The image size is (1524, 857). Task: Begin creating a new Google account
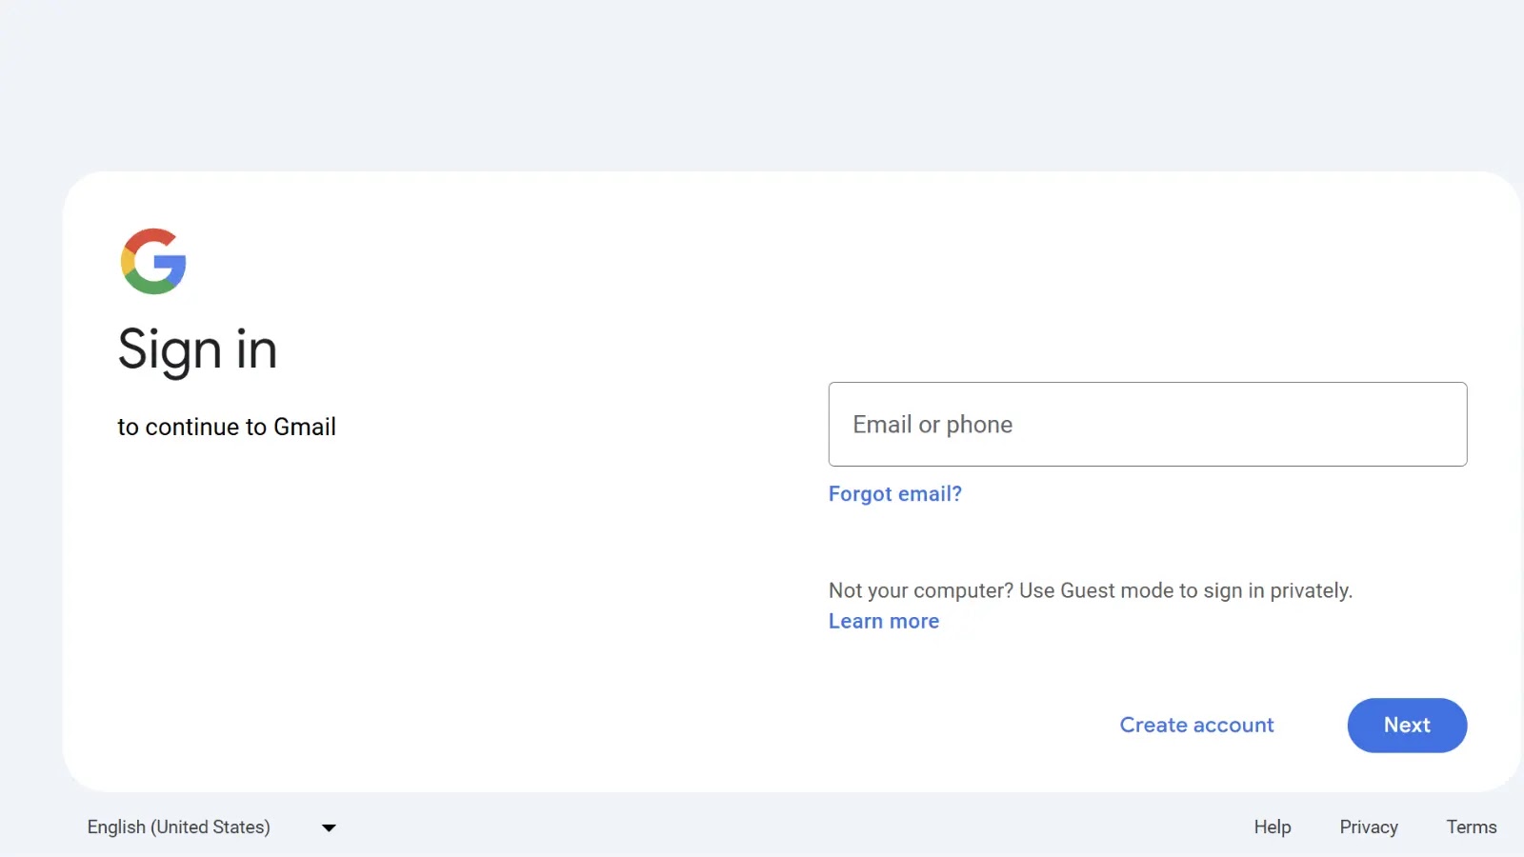click(x=1196, y=725)
